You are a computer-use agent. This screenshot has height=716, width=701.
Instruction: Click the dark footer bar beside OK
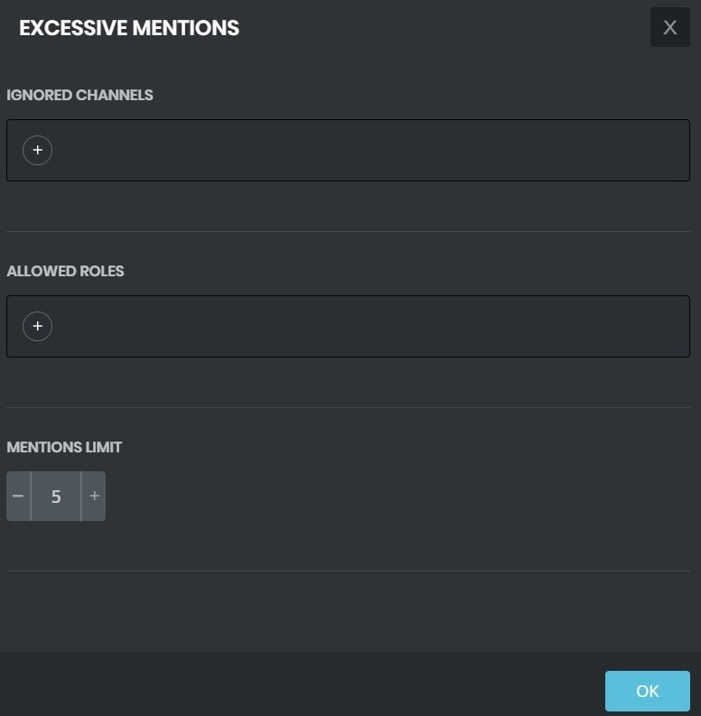302,684
